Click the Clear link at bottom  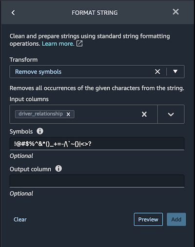point(20,219)
